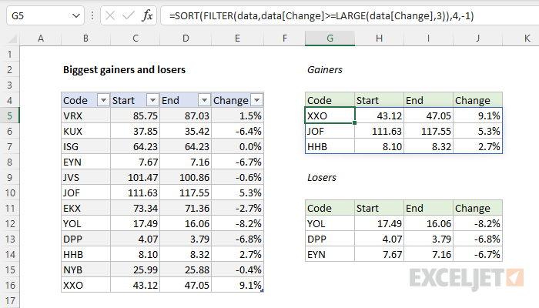Click Change value -0.4%
The width and height of the screenshot is (539, 308).
point(237,269)
